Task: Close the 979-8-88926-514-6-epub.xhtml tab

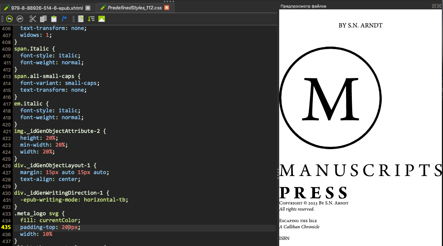Action: tap(88, 8)
